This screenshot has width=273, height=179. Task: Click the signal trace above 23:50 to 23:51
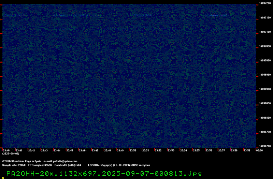point(141,15)
